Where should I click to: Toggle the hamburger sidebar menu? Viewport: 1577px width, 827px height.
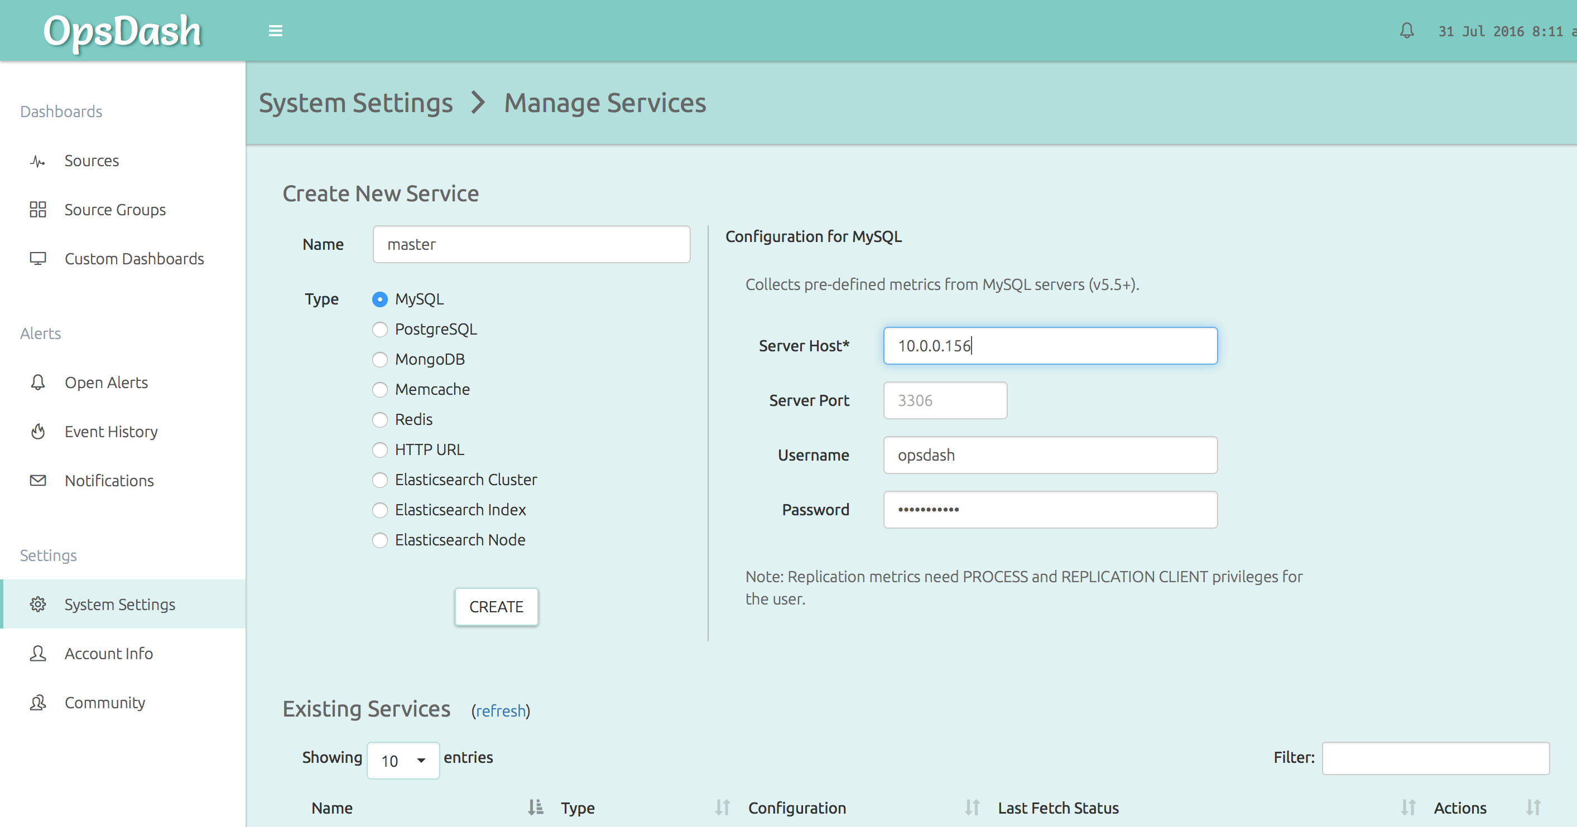click(276, 31)
